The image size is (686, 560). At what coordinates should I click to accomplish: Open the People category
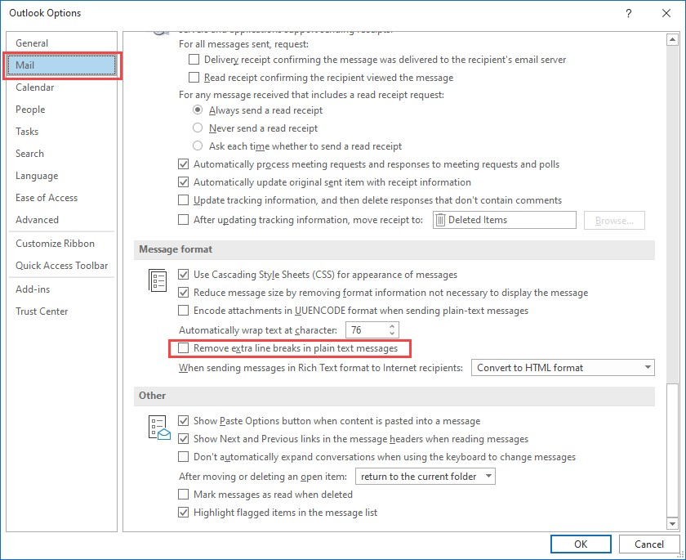62,109
